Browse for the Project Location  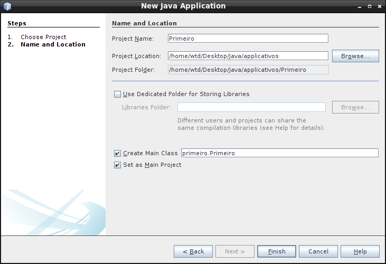(355, 56)
